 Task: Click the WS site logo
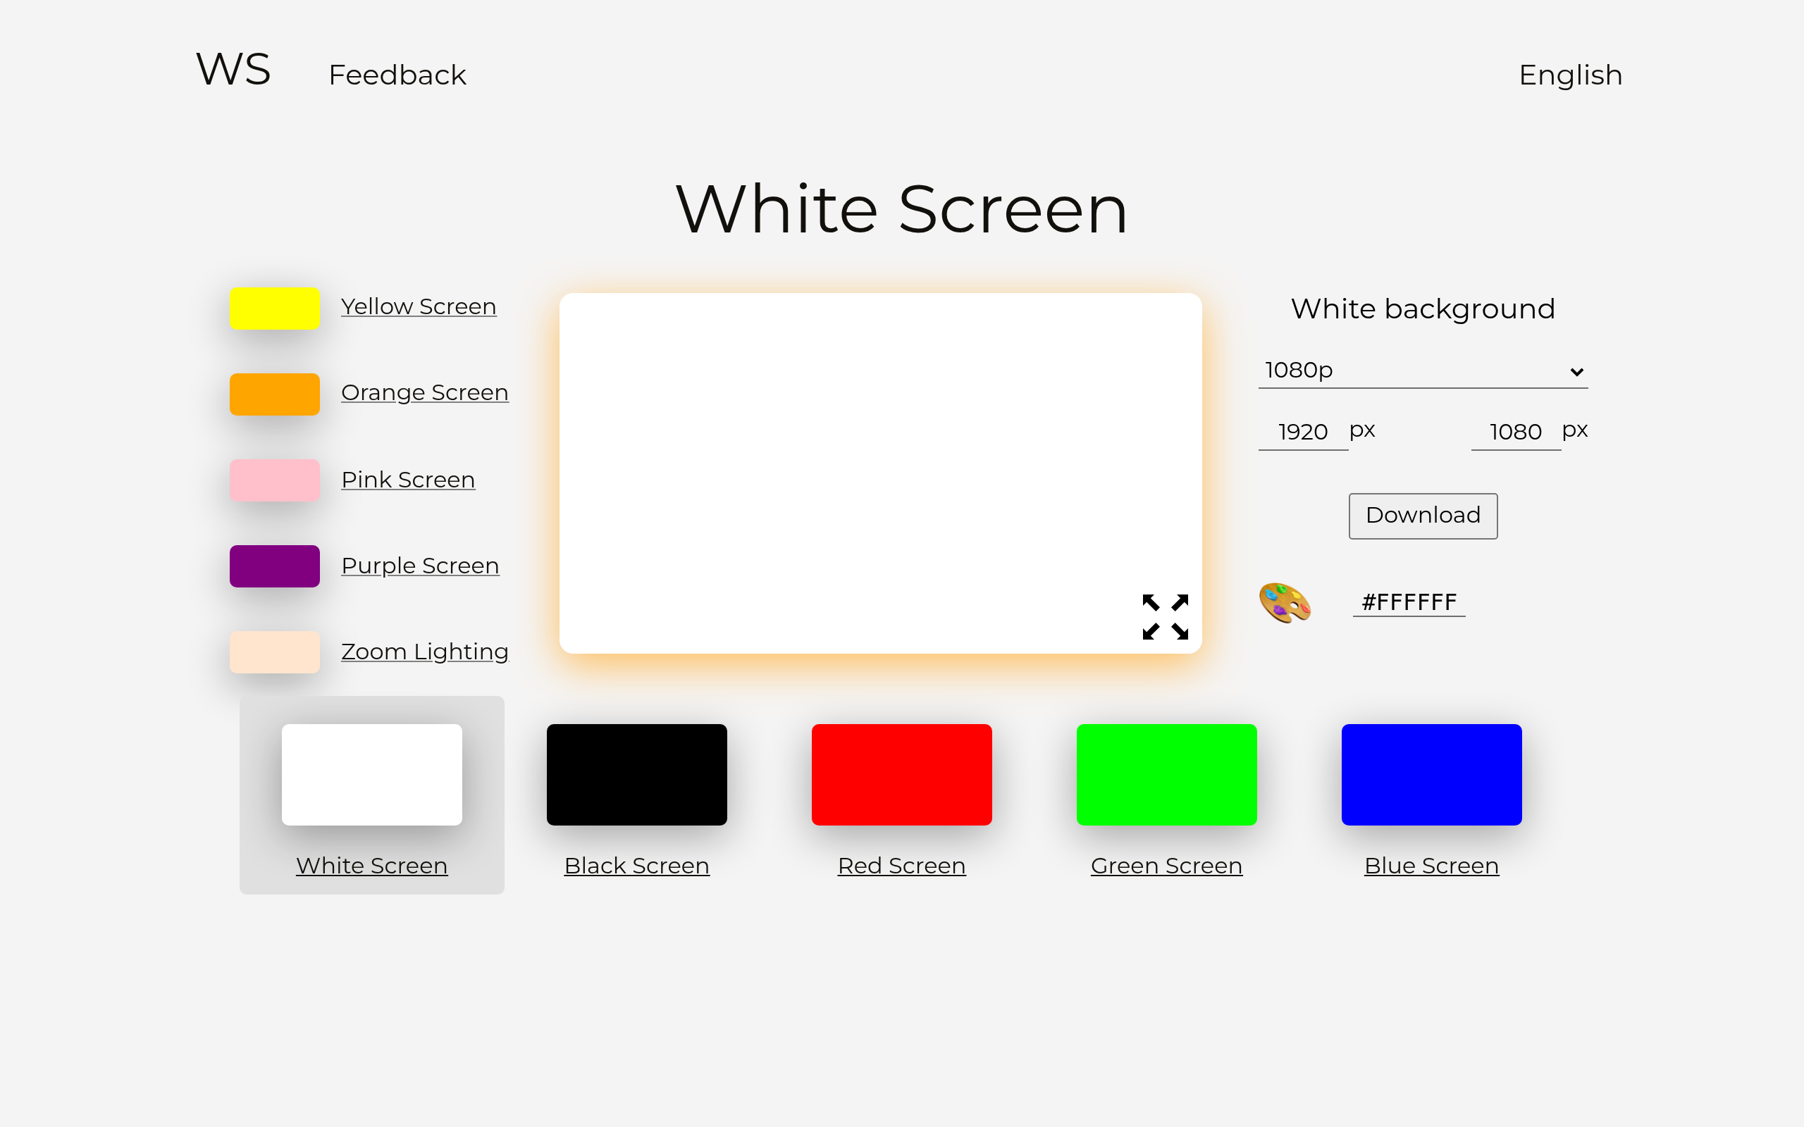tap(233, 70)
